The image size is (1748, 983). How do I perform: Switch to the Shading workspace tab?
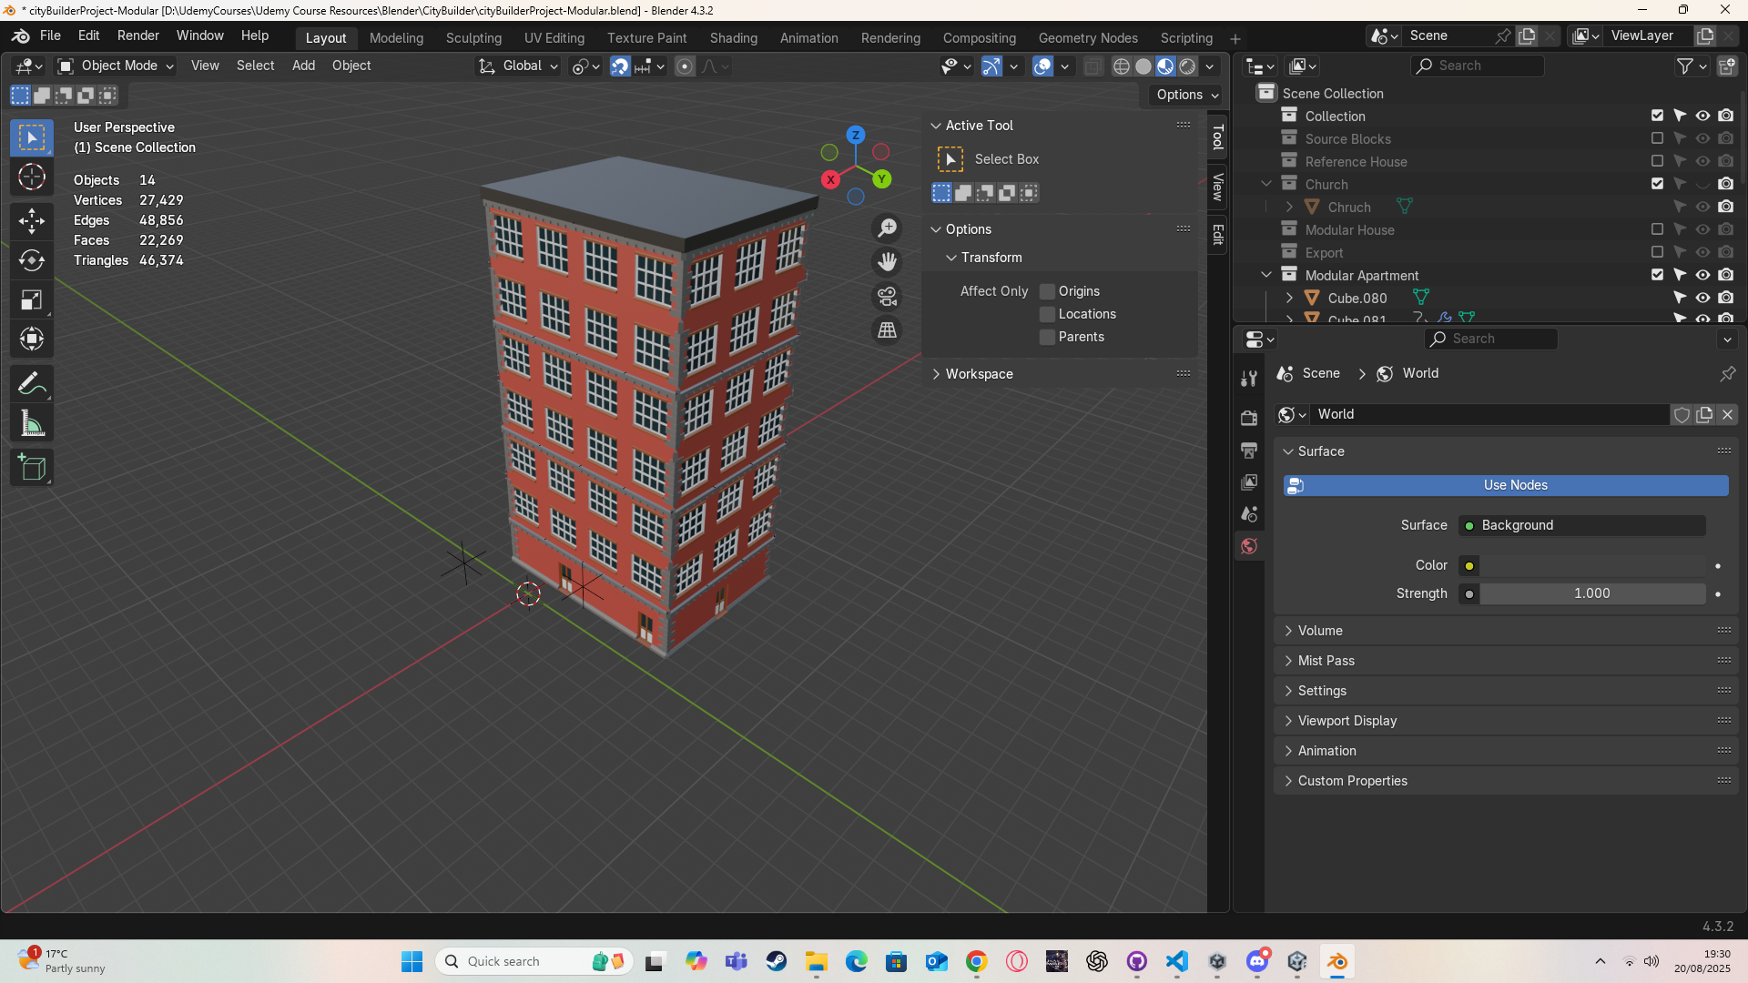pyautogui.click(x=734, y=38)
